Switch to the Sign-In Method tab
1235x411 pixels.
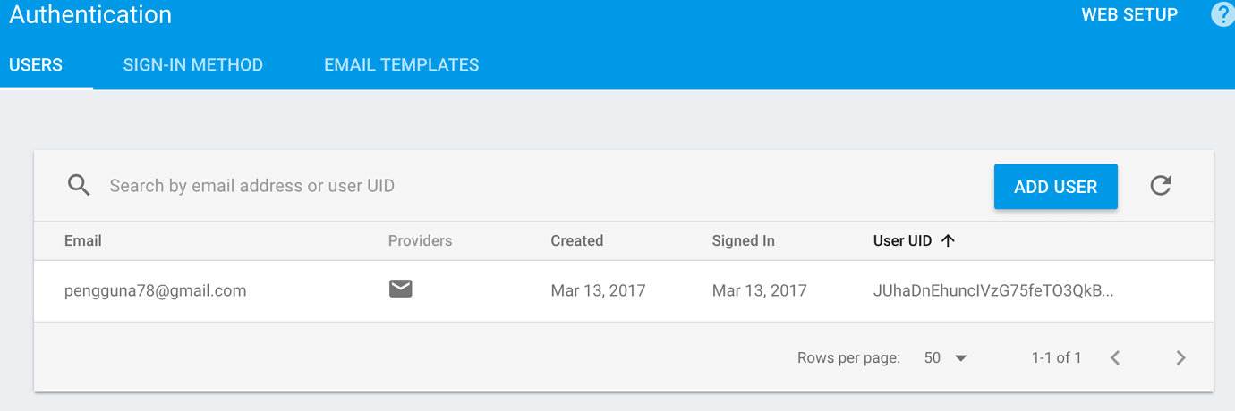tap(192, 65)
